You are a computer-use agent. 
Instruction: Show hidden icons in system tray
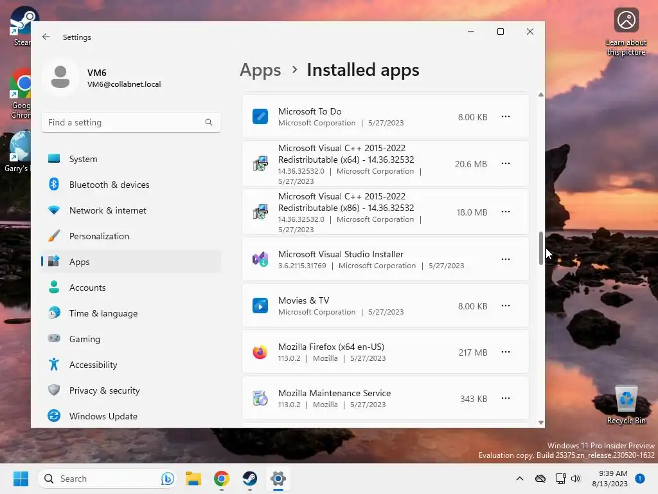click(519, 479)
